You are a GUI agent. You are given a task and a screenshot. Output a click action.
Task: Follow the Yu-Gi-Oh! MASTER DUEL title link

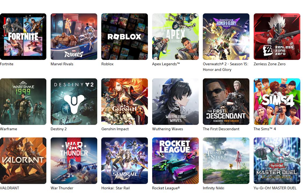[x=275, y=188]
